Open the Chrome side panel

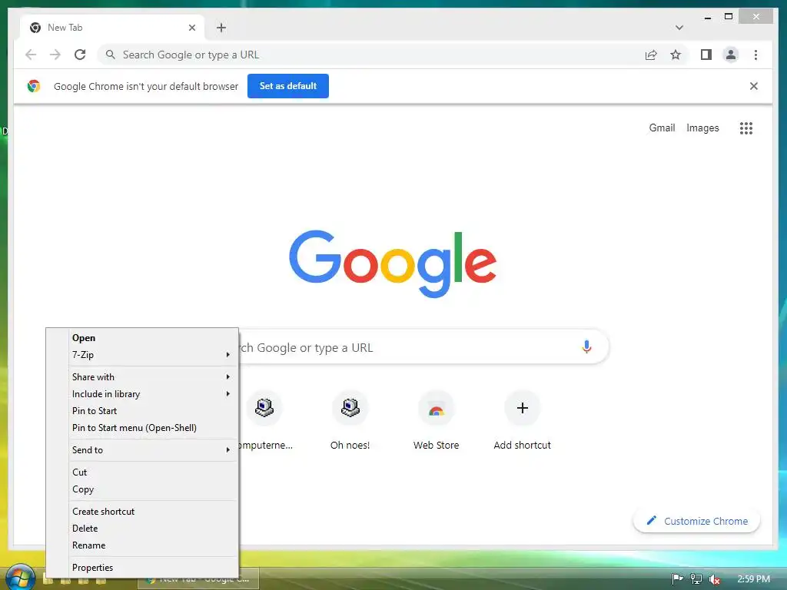(x=706, y=55)
